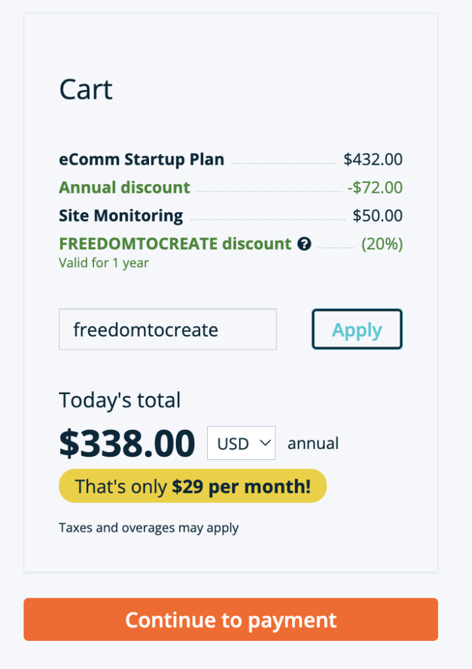Click the Annual discount entry
Screen dimensions: 472x669
[124, 188]
